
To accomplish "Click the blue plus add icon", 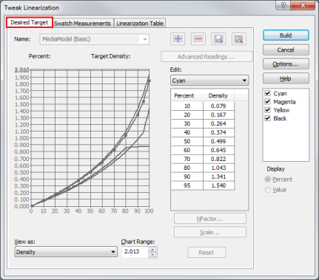I will (178, 39).
